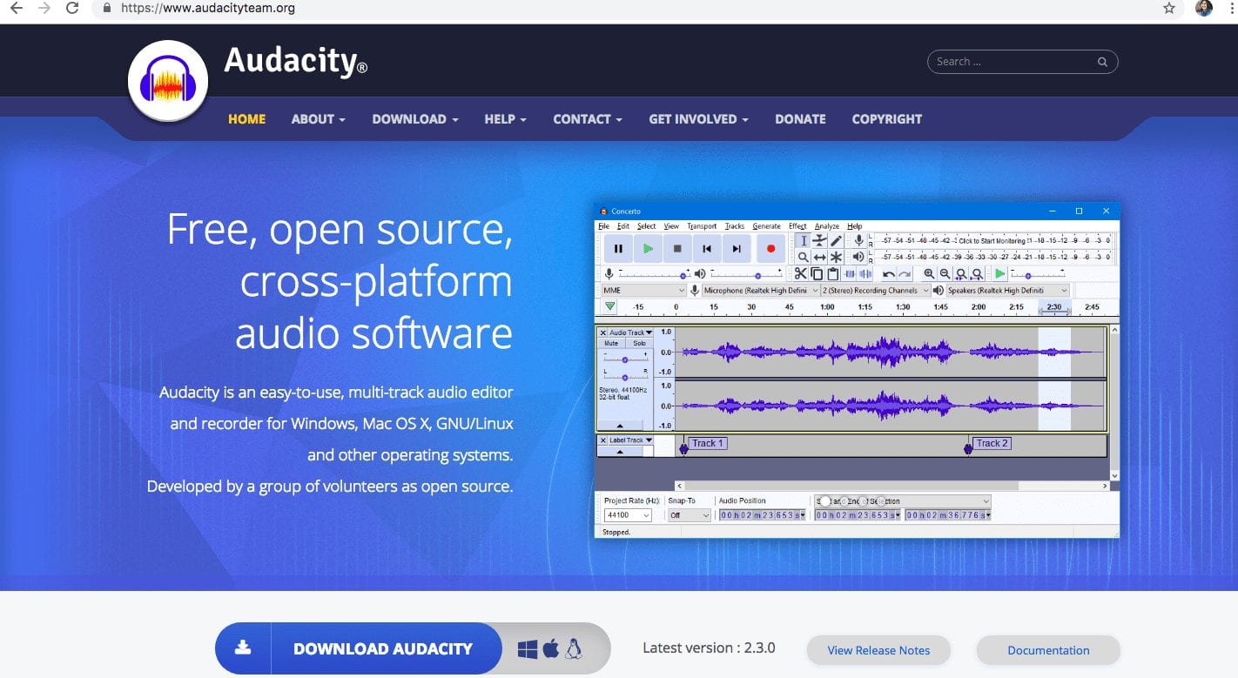The height and width of the screenshot is (678, 1238).
Task: Open the GET INVOLVED nav menu
Action: tap(698, 119)
